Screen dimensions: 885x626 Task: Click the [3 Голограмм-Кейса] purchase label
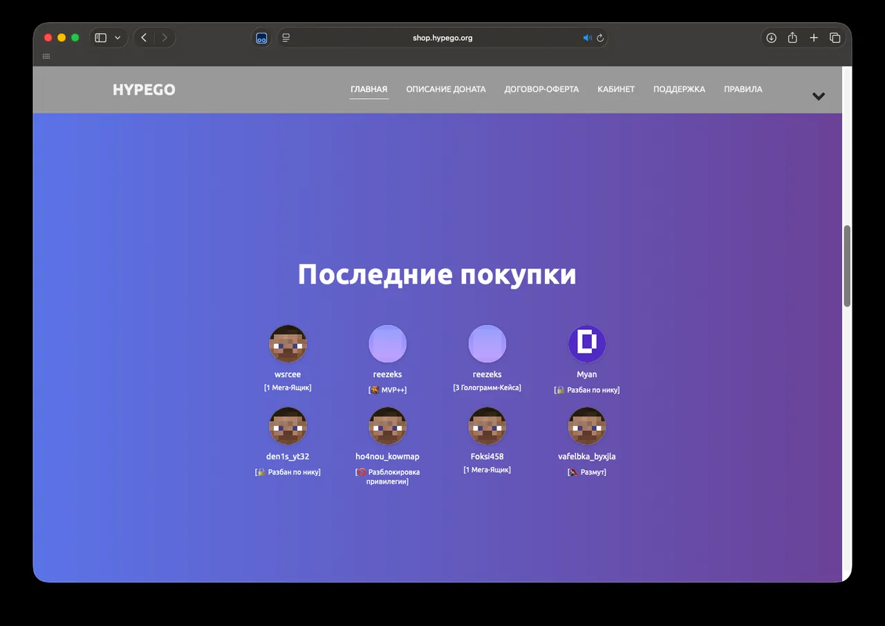click(487, 388)
